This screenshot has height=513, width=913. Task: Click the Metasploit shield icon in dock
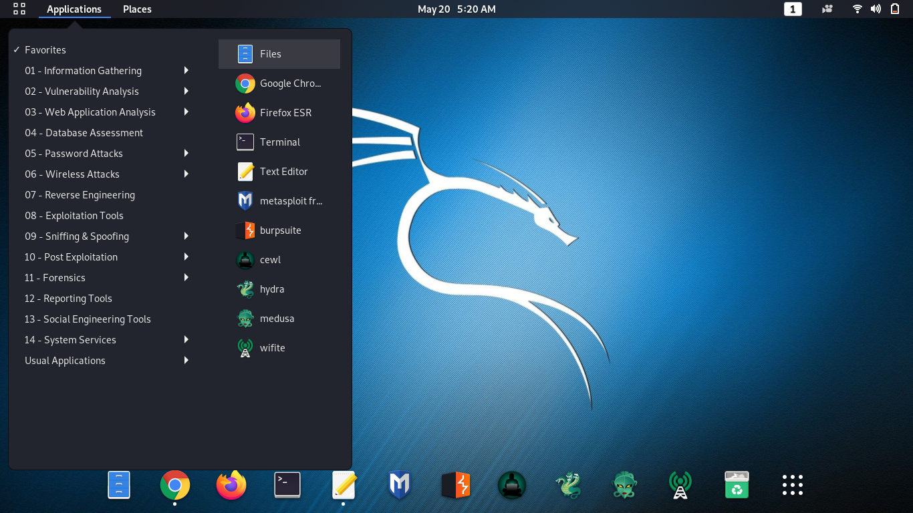[400, 485]
